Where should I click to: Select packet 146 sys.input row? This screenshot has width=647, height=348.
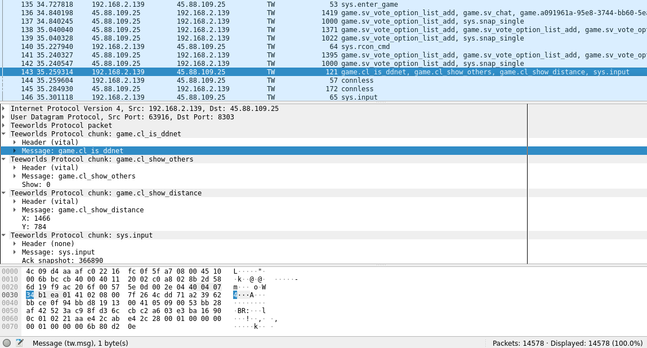click(x=323, y=97)
